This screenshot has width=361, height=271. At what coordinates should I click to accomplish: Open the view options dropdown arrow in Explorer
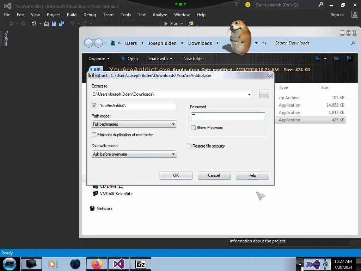[x=325, y=59]
